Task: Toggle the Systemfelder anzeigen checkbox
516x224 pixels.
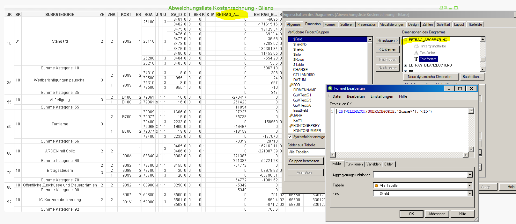Action: click(290, 137)
